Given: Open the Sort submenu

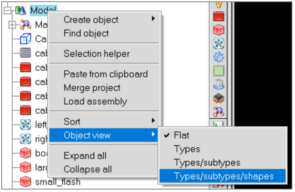Looking at the screenshot, I should [104, 122].
